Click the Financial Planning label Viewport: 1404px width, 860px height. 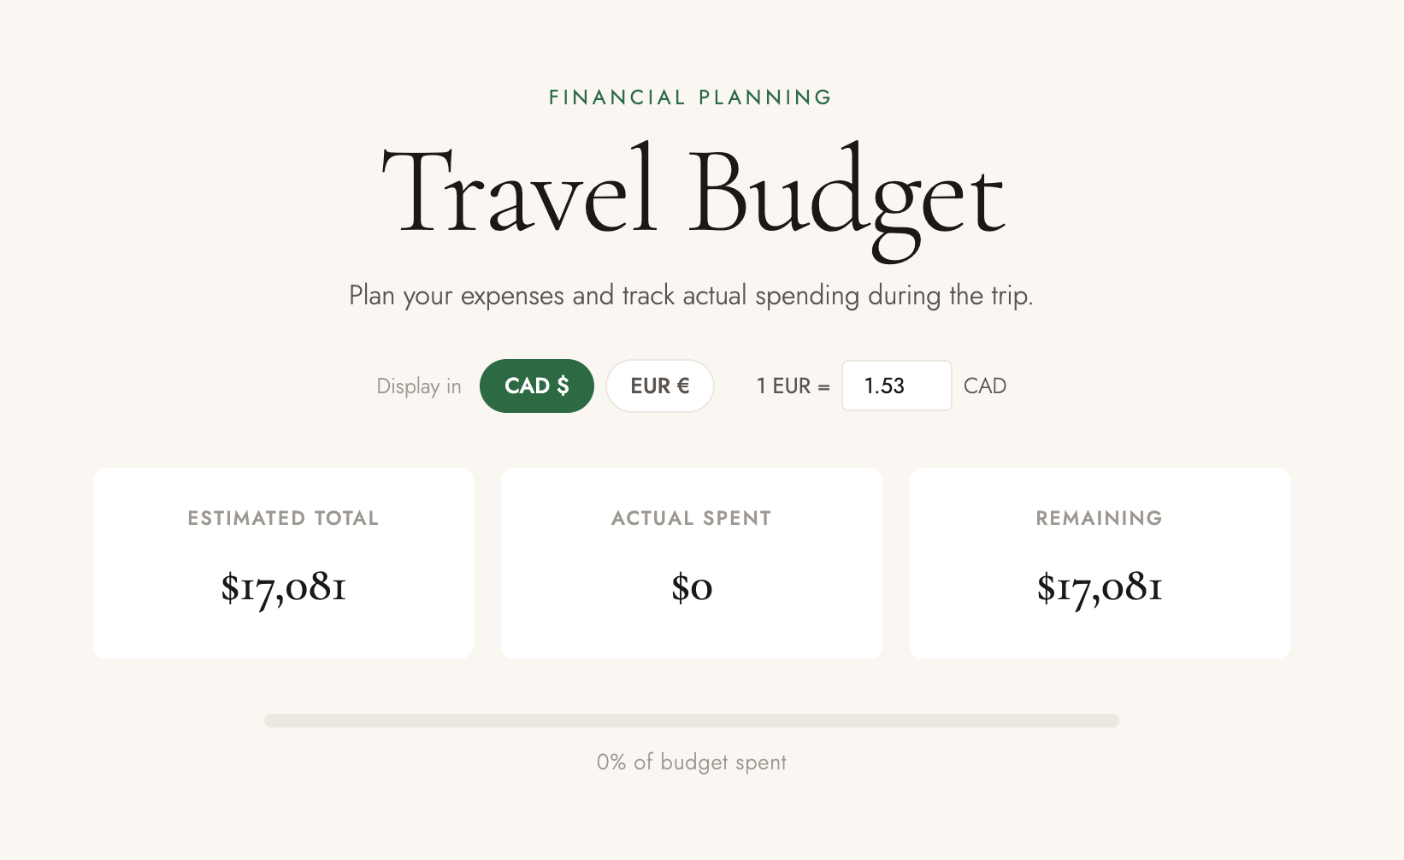pos(691,97)
